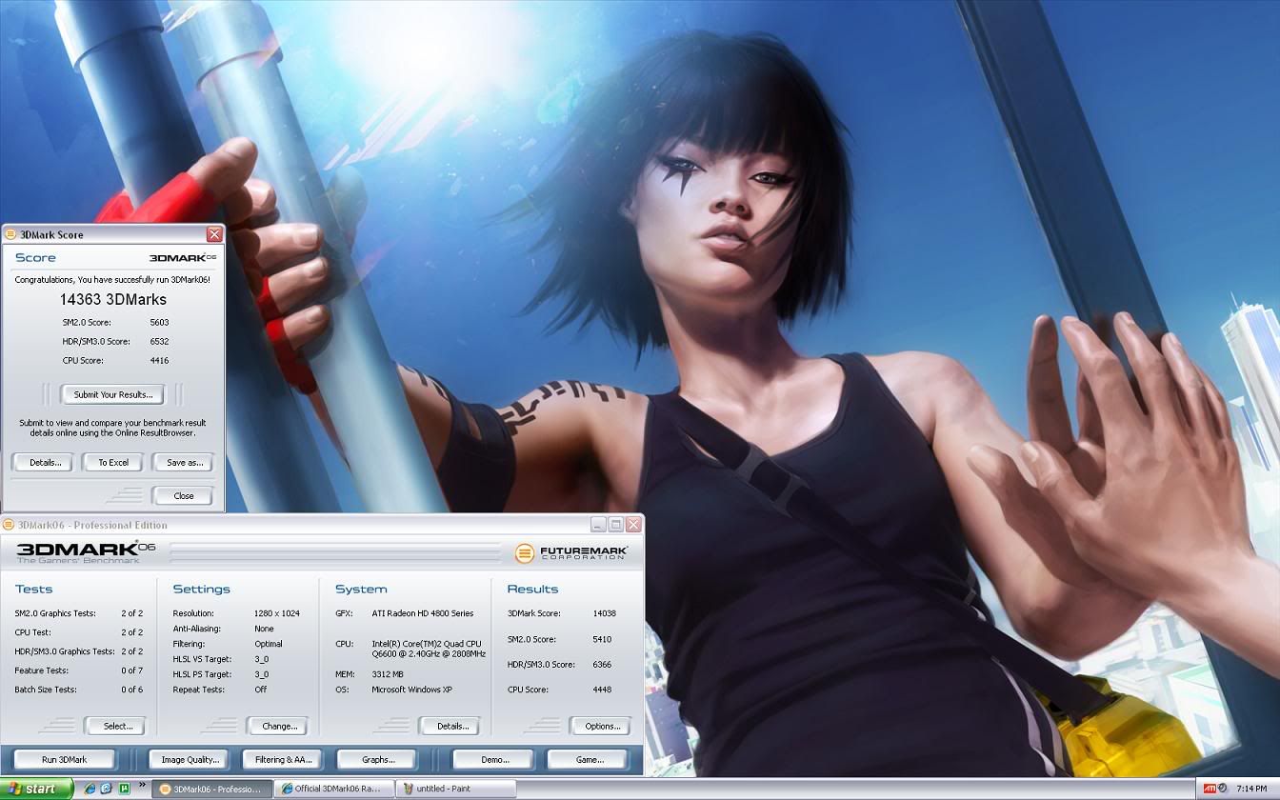Click the taskbar clock showing 7:14 PM
This screenshot has width=1280, height=800.
tap(1251, 789)
